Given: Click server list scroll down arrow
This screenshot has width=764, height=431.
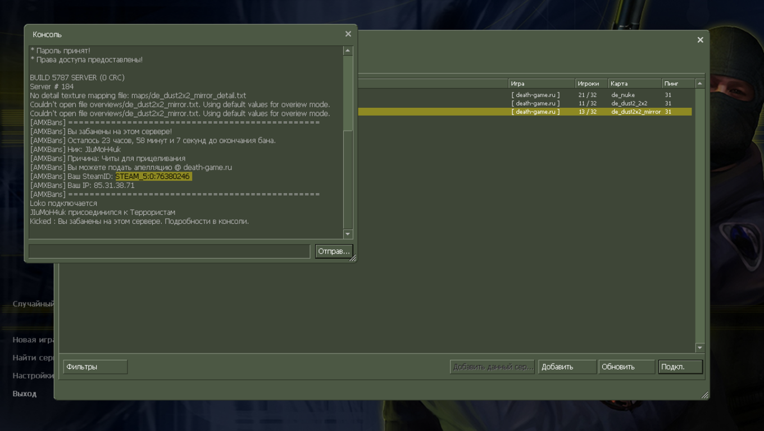Looking at the screenshot, I should click(699, 347).
